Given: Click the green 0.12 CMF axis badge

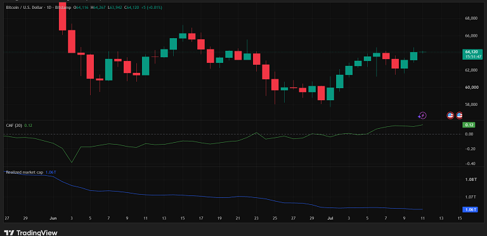Looking at the screenshot, I should tap(469, 125).
